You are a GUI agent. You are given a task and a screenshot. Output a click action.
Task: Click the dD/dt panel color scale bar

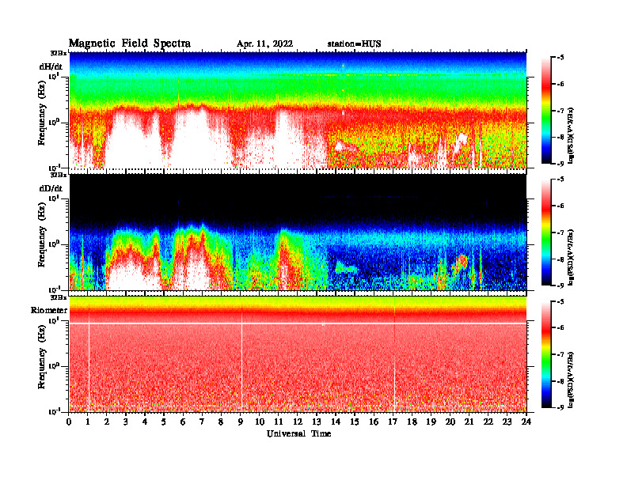pyautogui.click(x=546, y=233)
